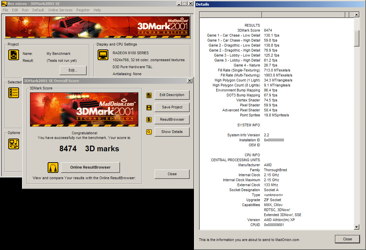Click the checklist icon under Selected tests

[x=14, y=93]
